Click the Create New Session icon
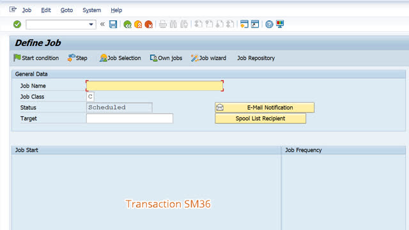Viewport: 409px width, 230px height. tap(244, 24)
